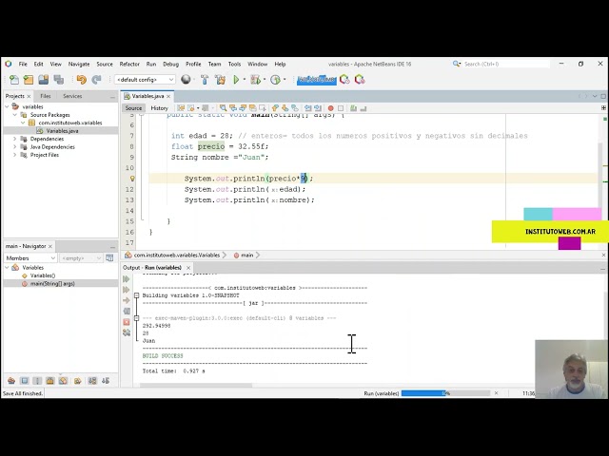609x456 pixels.
Task: Collapse the com.institutoweb.variables package node
Action: [x=23, y=123]
